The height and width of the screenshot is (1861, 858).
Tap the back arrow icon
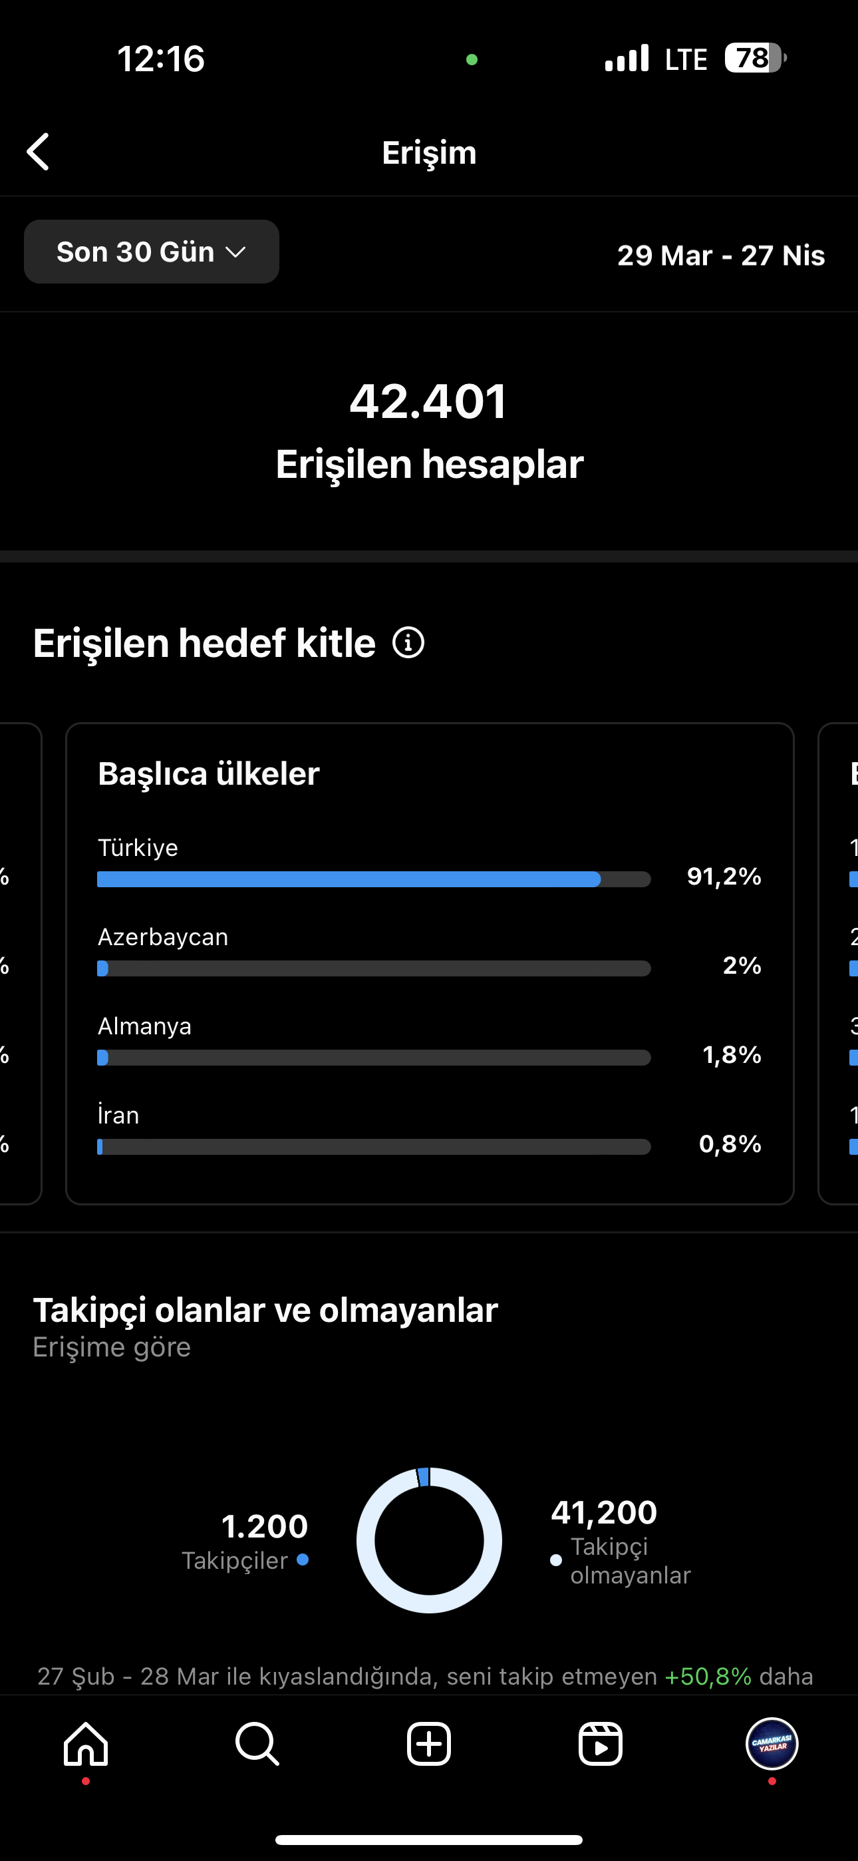tap(39, 152)
